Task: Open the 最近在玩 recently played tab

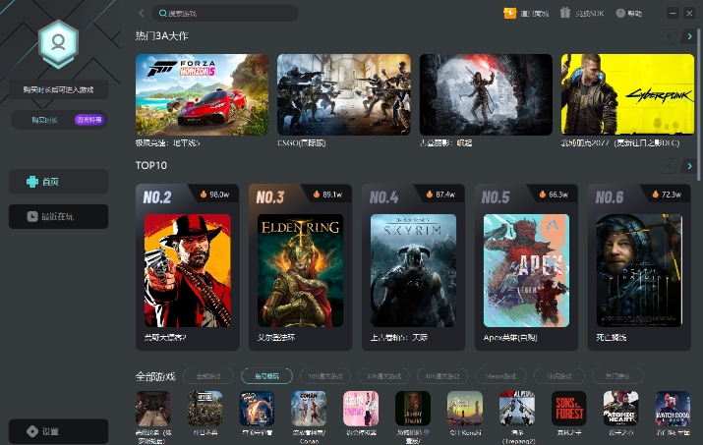Action: coord(58,216)
